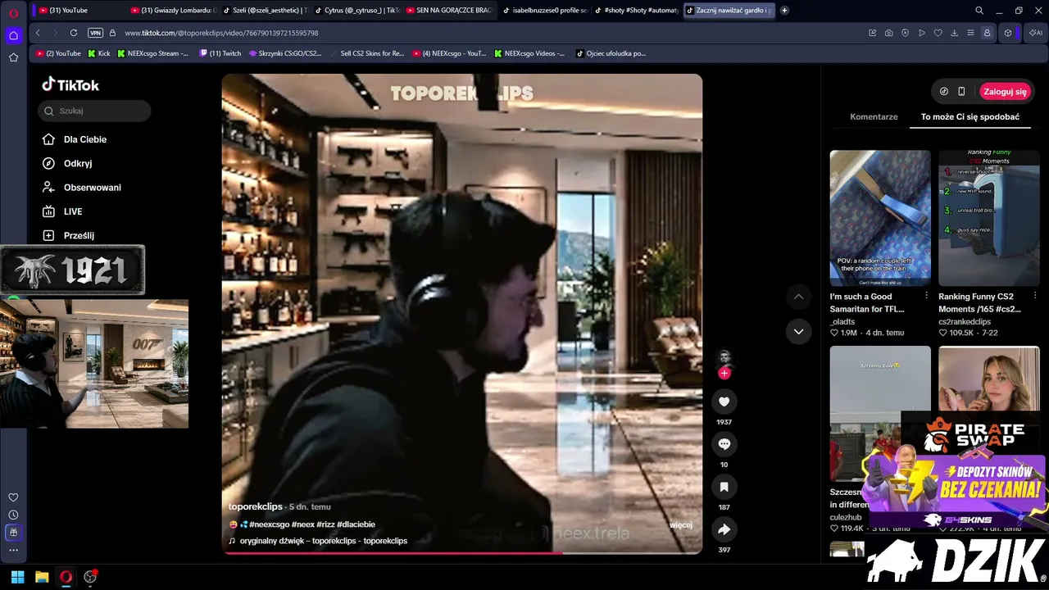Expand the description with więcej
Screen dimensions: 1049x590
click(x=681, y=525)
